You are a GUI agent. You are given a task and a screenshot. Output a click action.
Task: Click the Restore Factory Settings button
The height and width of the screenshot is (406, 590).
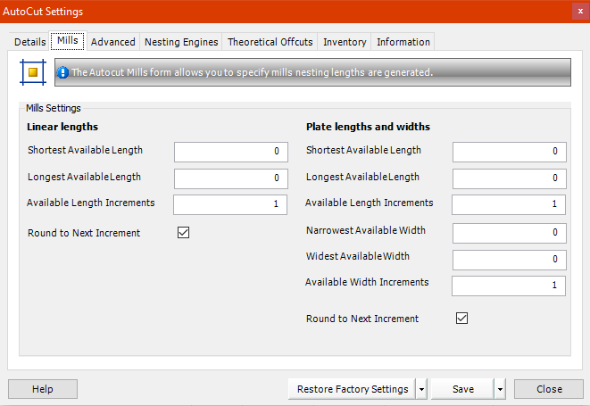352,389
